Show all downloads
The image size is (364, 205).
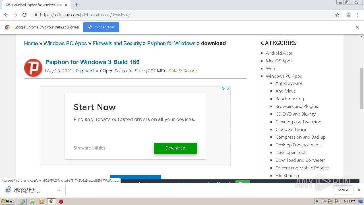pos(344,190)
